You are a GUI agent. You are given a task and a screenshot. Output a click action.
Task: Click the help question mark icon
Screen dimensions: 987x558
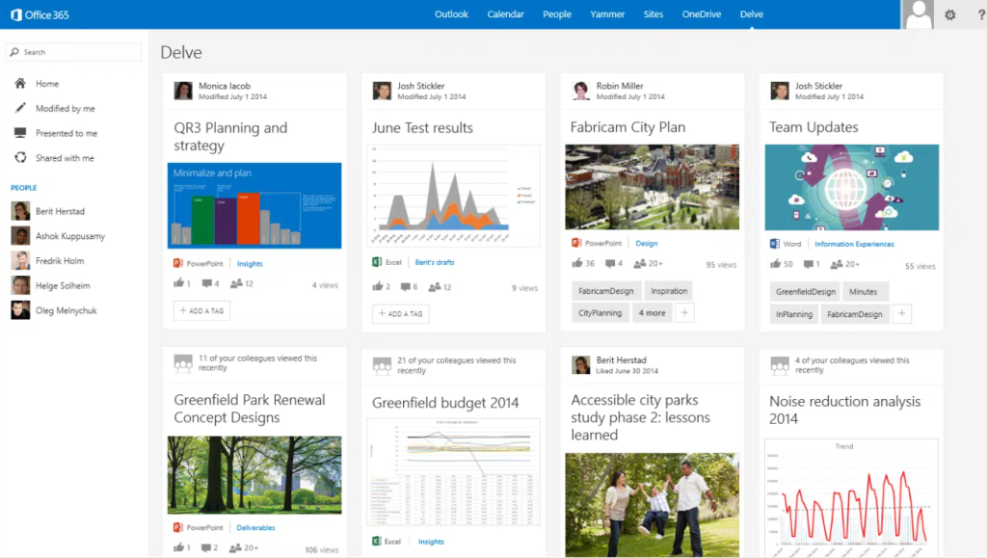click(x=975, y=14)
